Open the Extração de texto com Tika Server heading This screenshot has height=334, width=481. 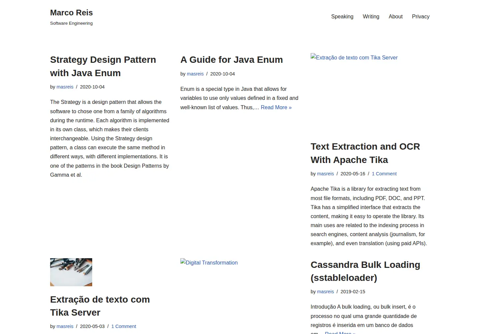(x=100, y=306)
